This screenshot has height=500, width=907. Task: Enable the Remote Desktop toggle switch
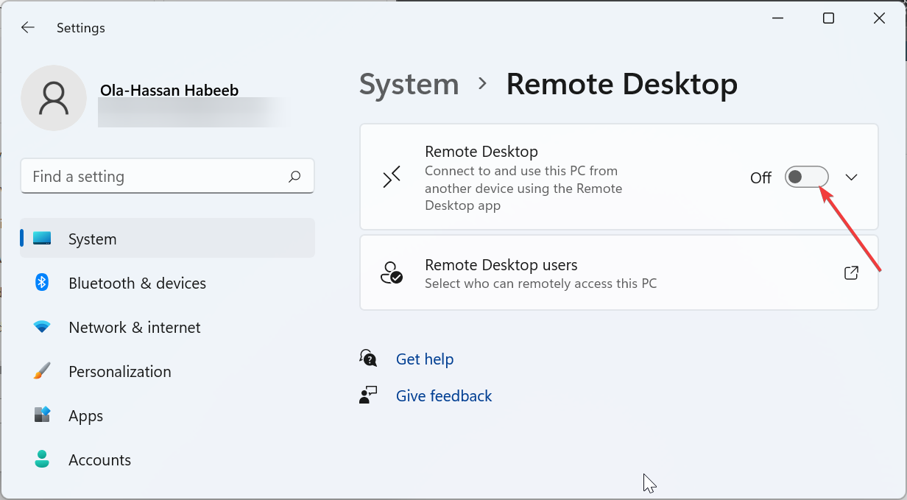coord(806,177)
